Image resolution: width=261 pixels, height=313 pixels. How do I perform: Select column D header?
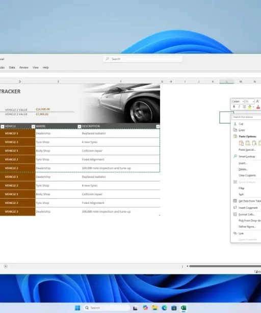click(20, 82)
